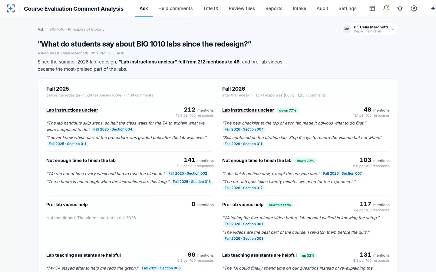436x272 pixels.
Task: Open the Settings tab
Action: pyautogui.click(x=348, y=8)
